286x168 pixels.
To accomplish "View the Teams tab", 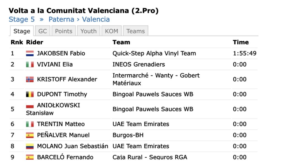I will [135, 31].
